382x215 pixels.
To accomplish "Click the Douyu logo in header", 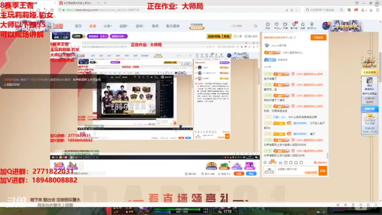I will 56,26.
